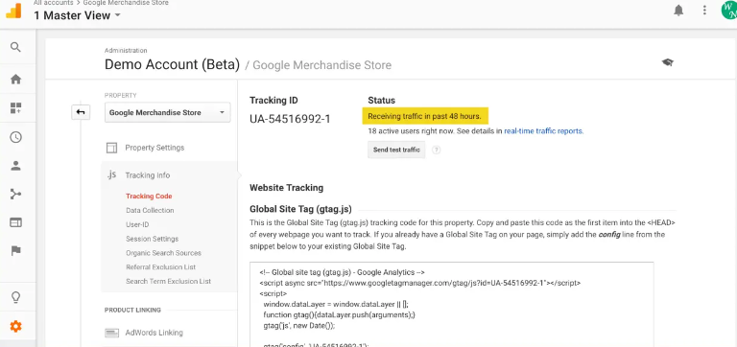Open Discover lightbulb icon in sidebar
Screen dimensions: 737x347
(16, 297)
